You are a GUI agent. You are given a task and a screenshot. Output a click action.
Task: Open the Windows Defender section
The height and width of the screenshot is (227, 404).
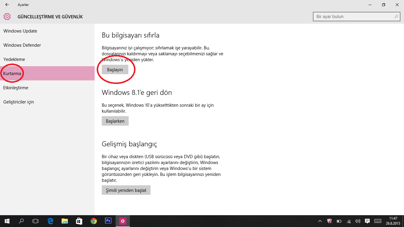pyautogui.click(x=47, y=45)
